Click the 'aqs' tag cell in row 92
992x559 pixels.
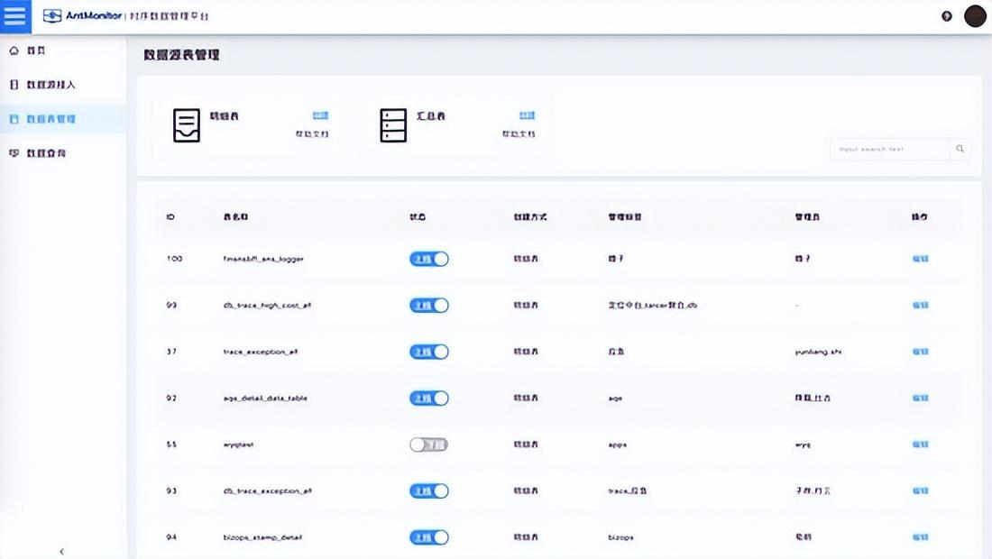click(616, 399)
